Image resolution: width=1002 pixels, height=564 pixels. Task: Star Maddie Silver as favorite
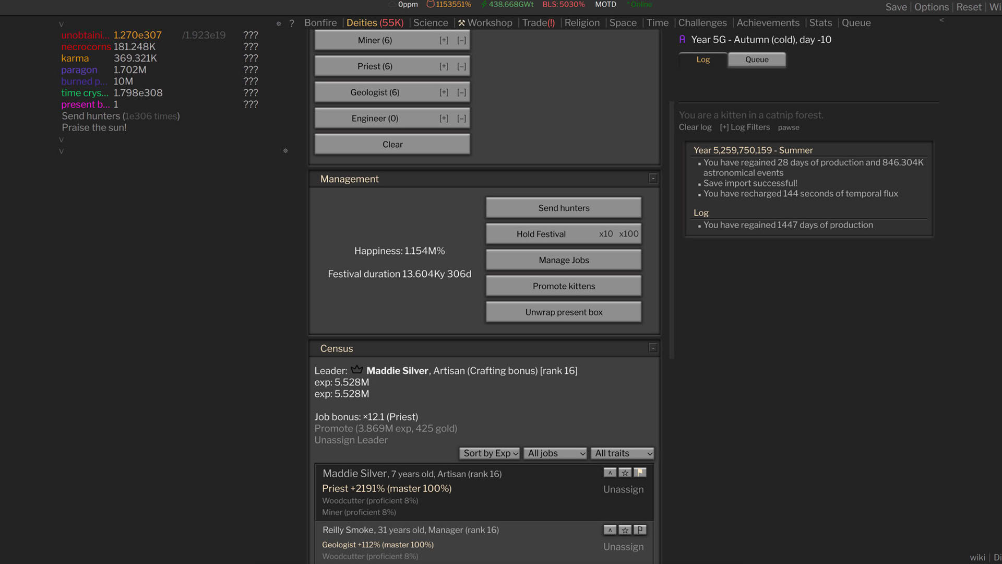pyautogui.click(x=625, y=473)
